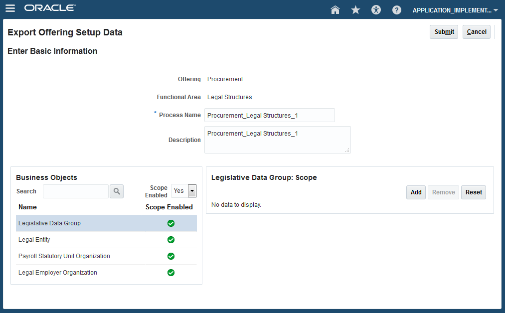Click the Business Objects search magnifier icon
The height and width of the screenshot is (313, 505).
117,191
